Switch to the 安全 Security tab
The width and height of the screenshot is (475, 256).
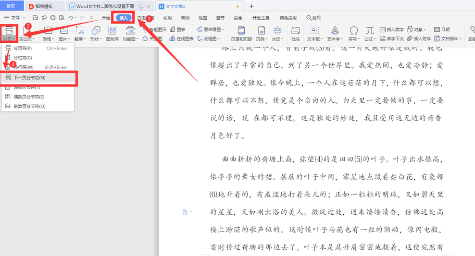[238, 18]
